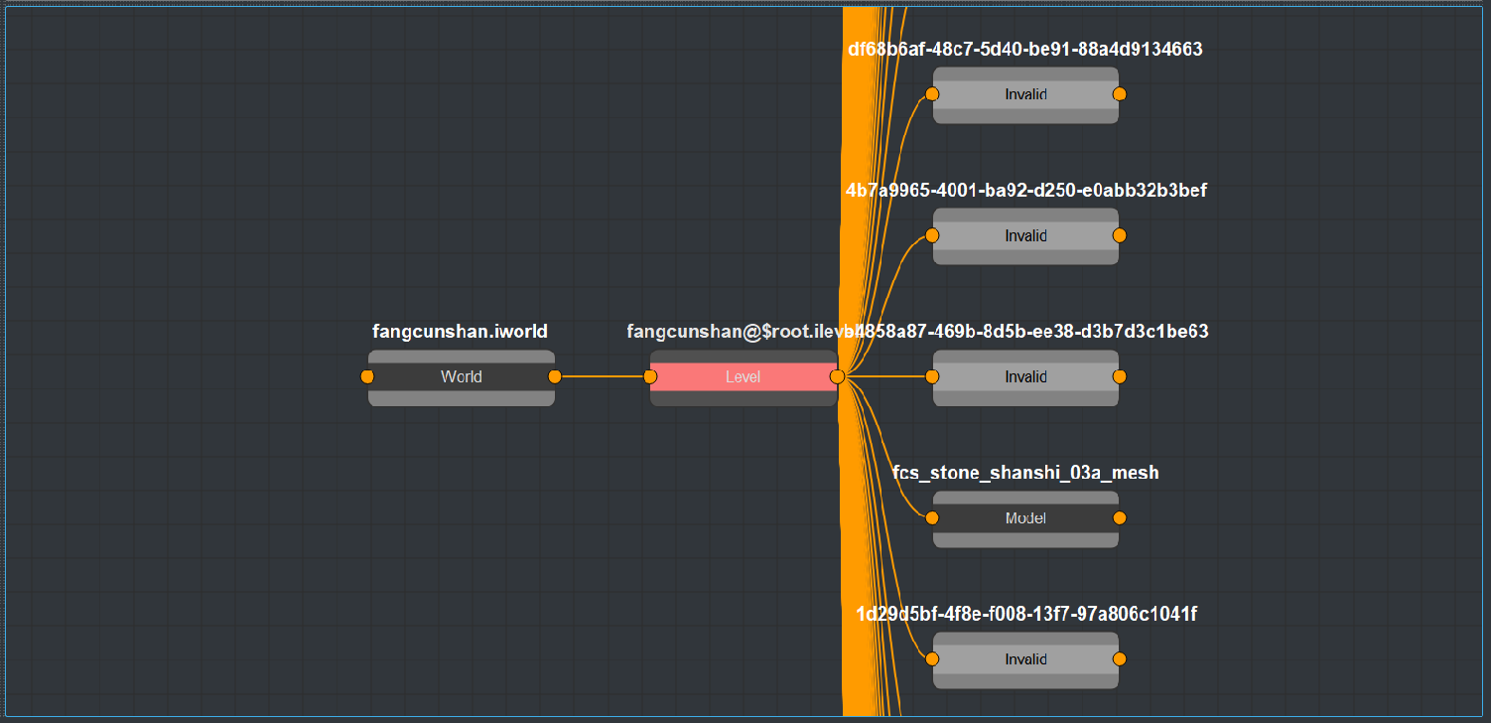Select the red Level node

tap(743, 377)
